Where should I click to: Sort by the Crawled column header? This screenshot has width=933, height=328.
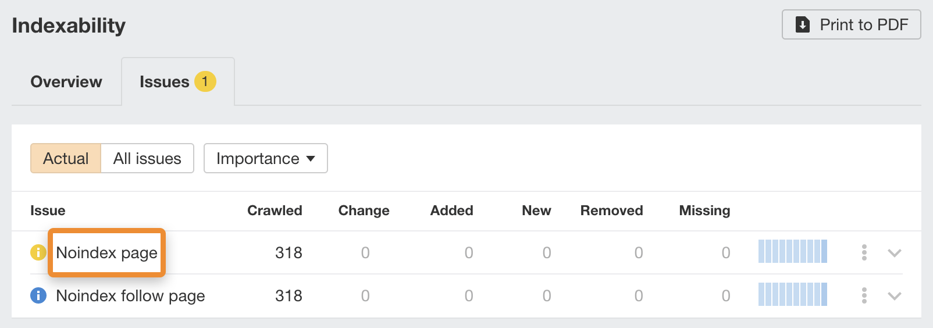point(275,211)
